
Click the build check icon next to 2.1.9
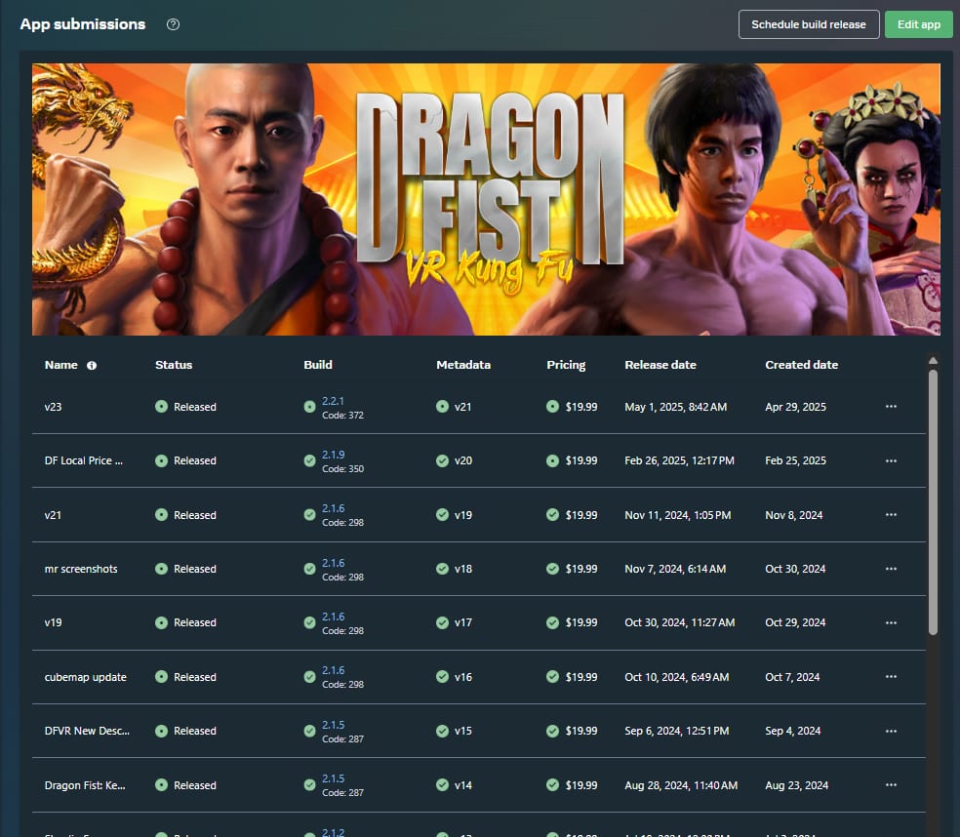pos(310,460)
